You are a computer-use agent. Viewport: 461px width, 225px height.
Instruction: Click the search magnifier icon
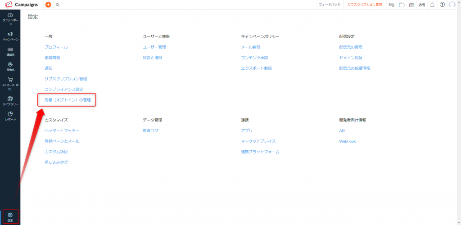coord(58,4)
